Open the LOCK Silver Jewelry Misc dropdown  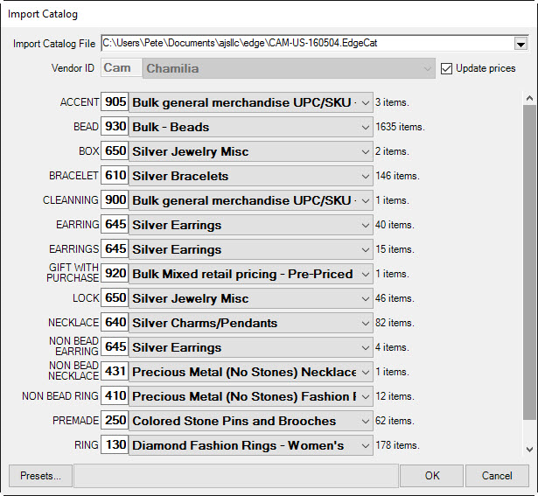point(366,298)
